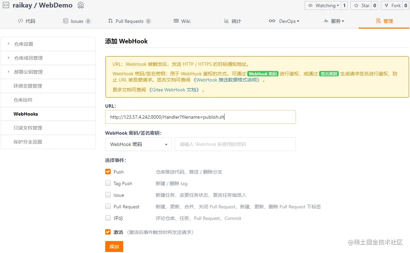
Task: Click the Watching count 1
Action: (x=344, y=5)
